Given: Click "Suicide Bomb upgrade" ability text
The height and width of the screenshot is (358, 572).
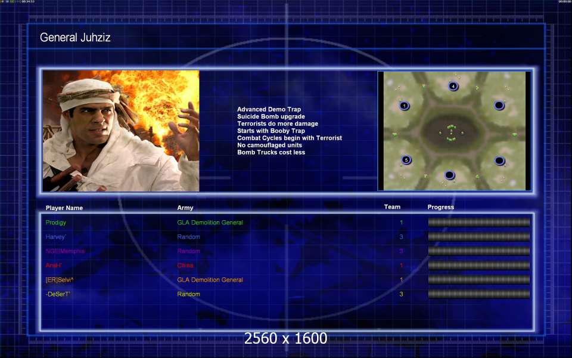Looking at the screenshot, I should (271, 116).
